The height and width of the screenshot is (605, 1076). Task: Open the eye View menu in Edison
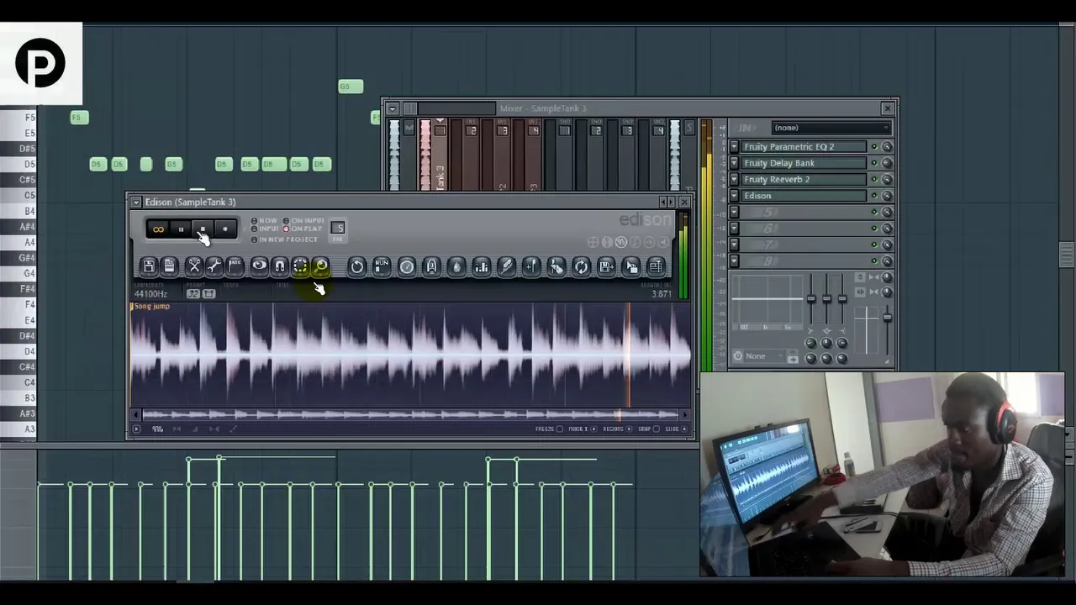point(259,266)
